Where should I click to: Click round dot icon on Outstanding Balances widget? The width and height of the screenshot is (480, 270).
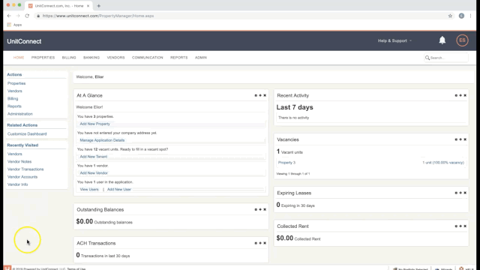256,210
